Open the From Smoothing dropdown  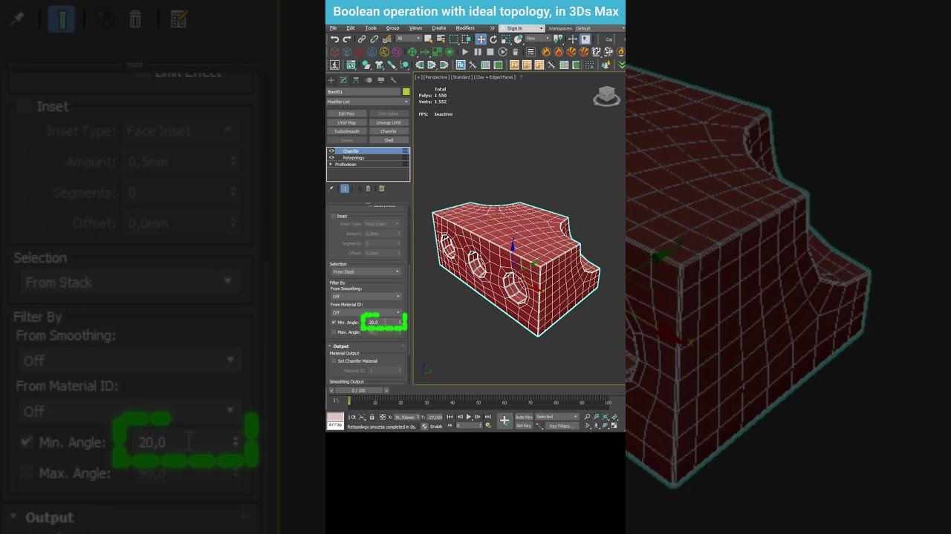pyautogui.click(x=367, y=297)
